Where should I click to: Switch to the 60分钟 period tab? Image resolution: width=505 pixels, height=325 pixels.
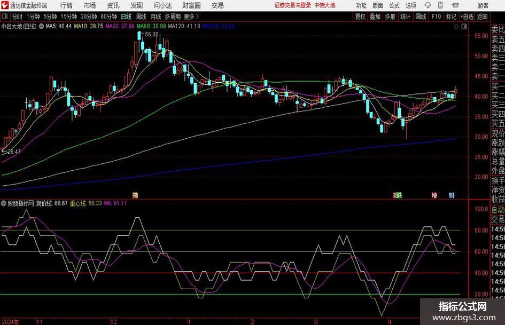109,17
